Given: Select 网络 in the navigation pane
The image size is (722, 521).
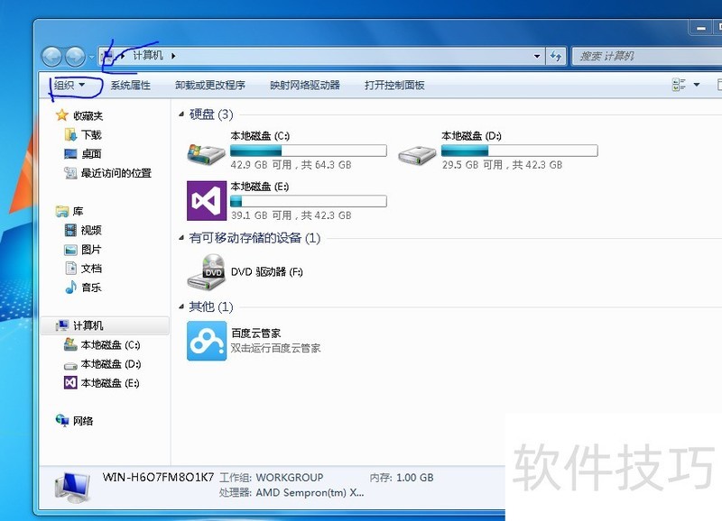Looking at the screenshot, I should point(83,421).
